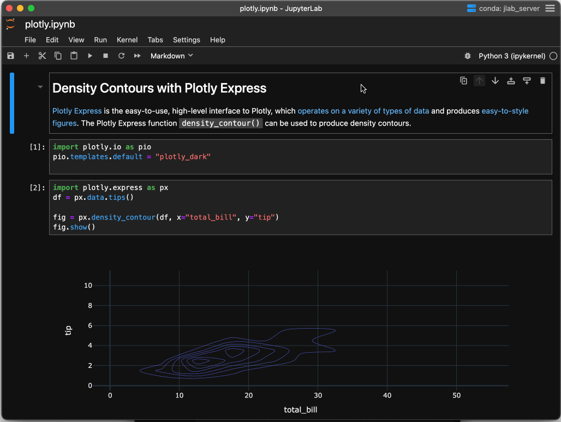Click the density_contour() inline code text
The height and width of the screenshot is (422, 561).
tap(221, 123)
